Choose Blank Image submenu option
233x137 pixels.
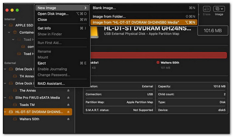tap(144, 8)
